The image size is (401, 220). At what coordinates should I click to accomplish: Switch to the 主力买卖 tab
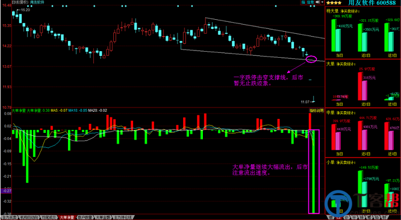pos(9,218)
